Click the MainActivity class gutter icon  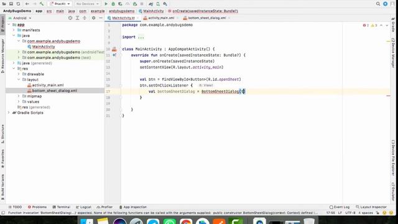pyautogui.click(x=114, y=49)
